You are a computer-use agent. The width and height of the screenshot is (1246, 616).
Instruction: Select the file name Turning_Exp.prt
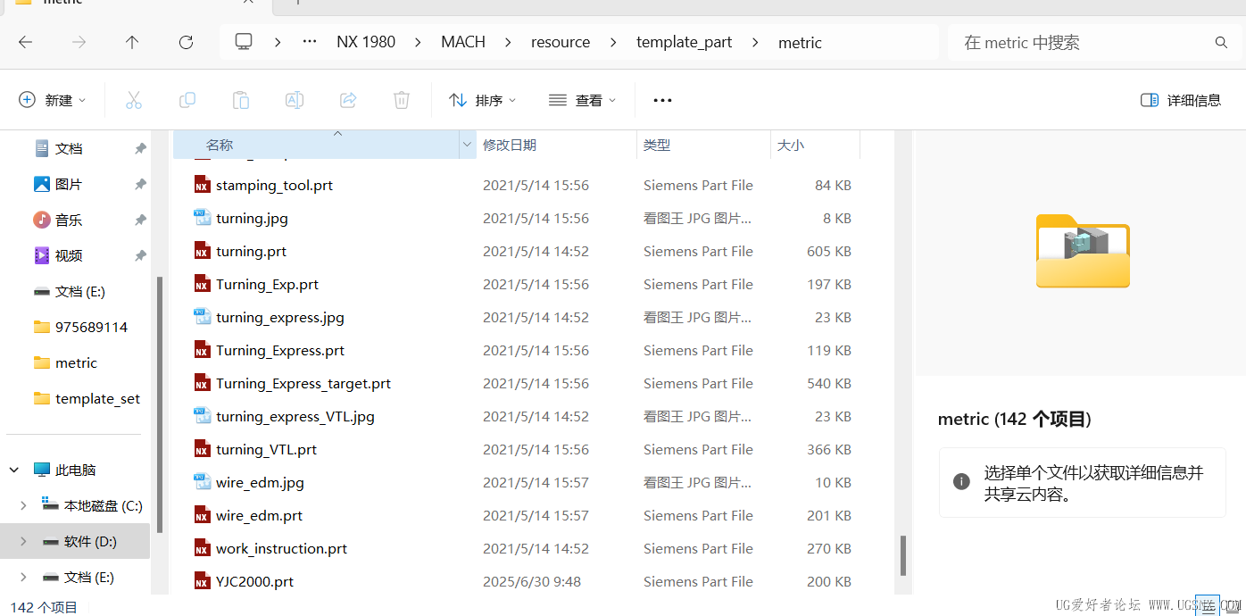[x=267, y=284]
